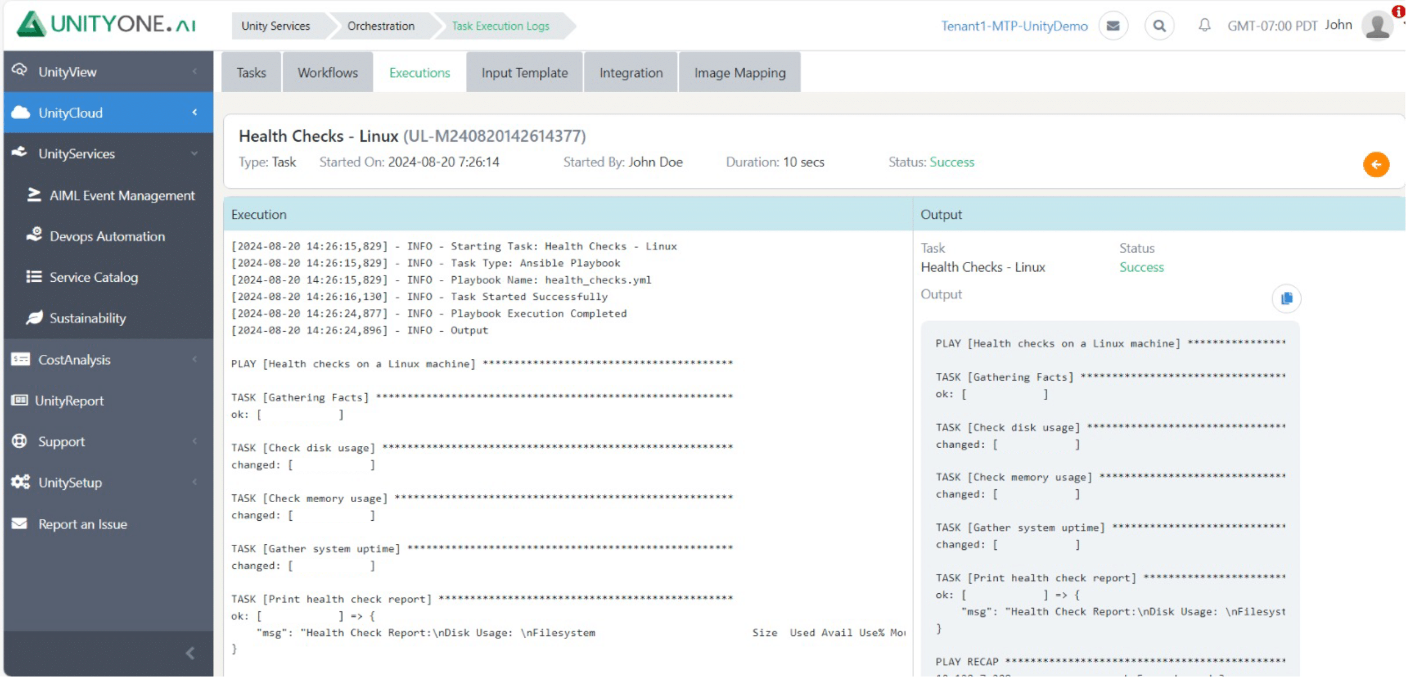
Task: Click execution ID UL-M240820142614377
Action: (x=494, y=136)
